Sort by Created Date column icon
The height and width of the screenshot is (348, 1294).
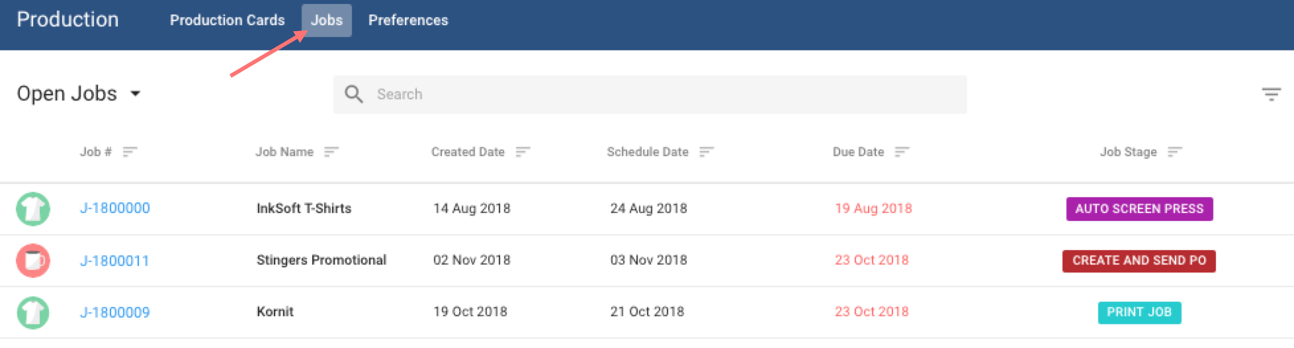523,152
